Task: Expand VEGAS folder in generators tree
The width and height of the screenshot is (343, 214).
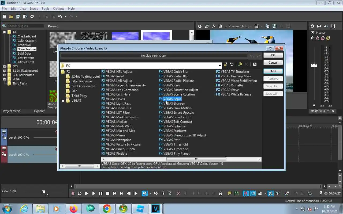Action: tap(4, 79)
